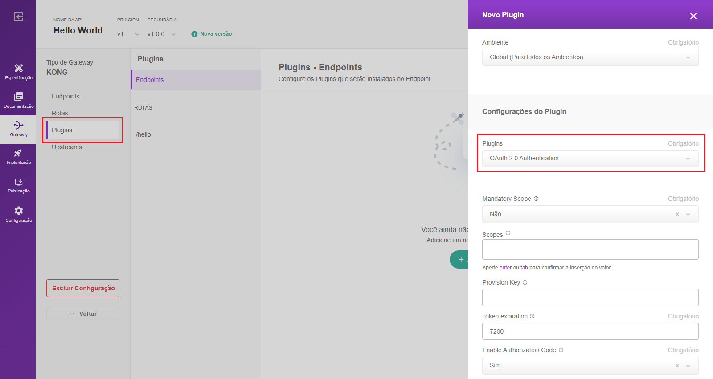
Task: Open the Enable Authorization Code dropdown chevron
Action: 688,366
